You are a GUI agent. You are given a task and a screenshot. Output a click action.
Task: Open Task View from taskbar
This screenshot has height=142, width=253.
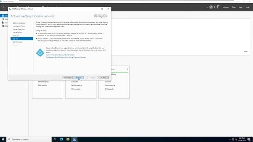[x=55, y=139]
